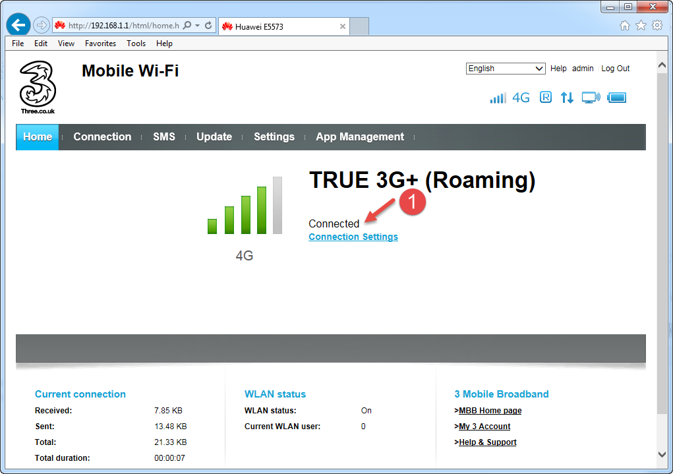Open the MBB Home page link
The image size is (673, 474).
click(x=490, y=411)
